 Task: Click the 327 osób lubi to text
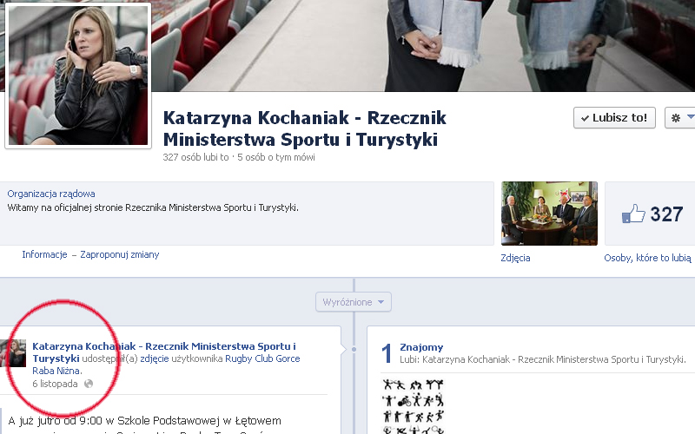click(x=195, y=157)
